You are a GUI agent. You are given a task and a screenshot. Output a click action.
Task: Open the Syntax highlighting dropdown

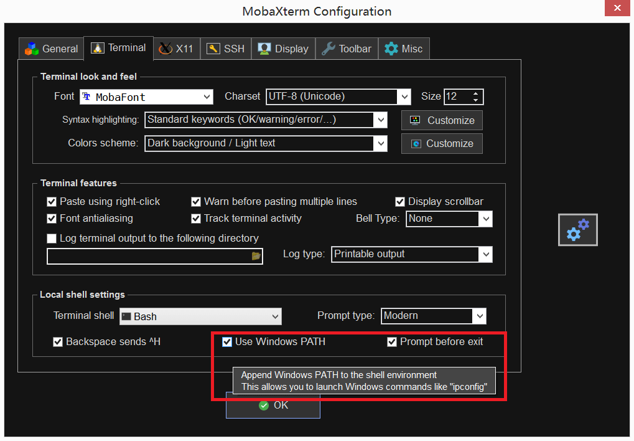coord(266,120)
